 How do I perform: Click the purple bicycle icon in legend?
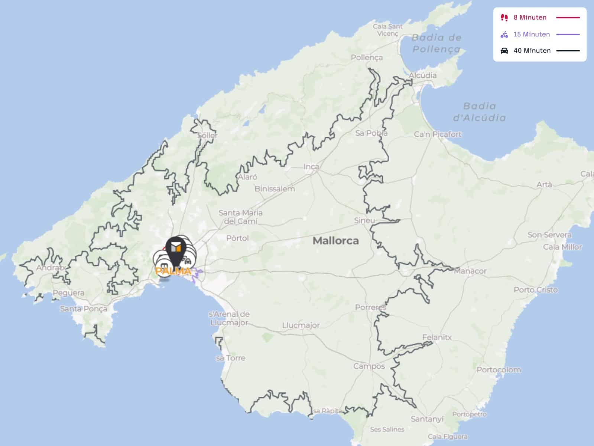[x=504, y=35]
